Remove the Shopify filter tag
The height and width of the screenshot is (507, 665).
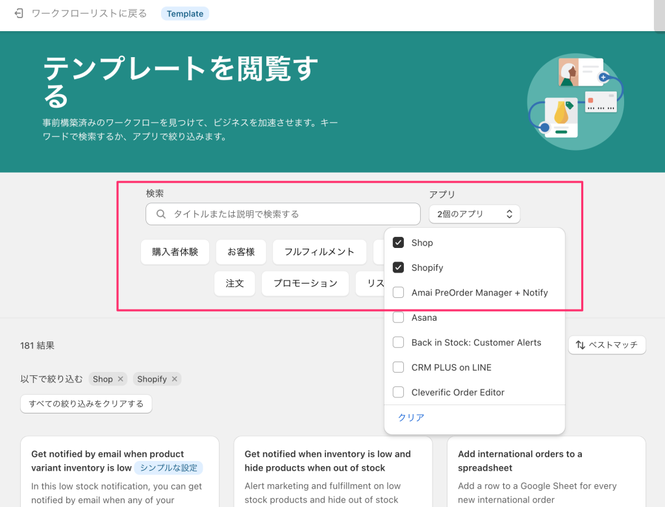pyautogui.click(x=174, y=379)
